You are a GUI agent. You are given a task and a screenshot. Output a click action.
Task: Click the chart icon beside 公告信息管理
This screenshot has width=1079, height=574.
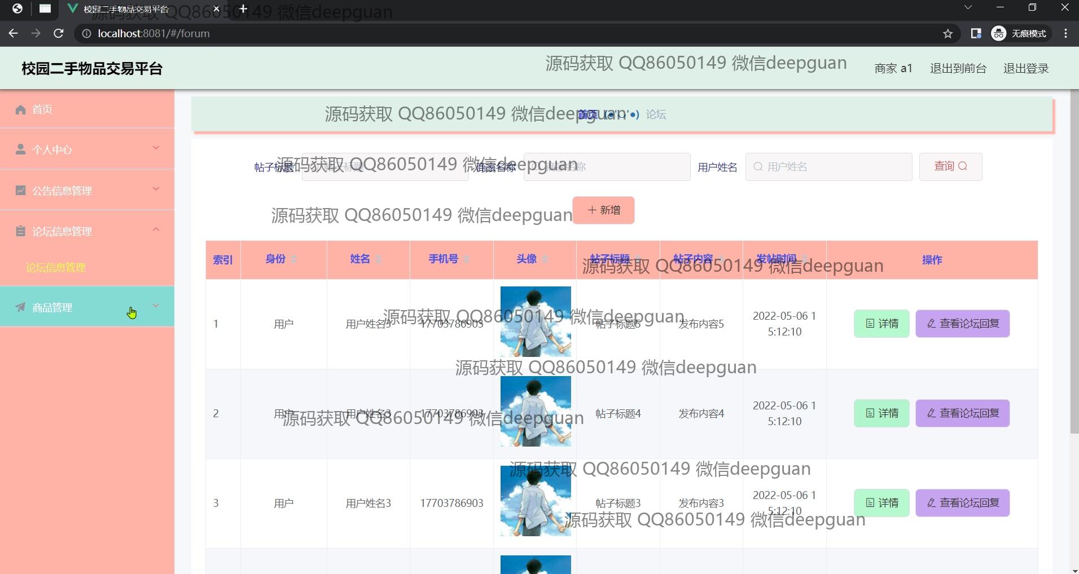click(x=20, y=191)
